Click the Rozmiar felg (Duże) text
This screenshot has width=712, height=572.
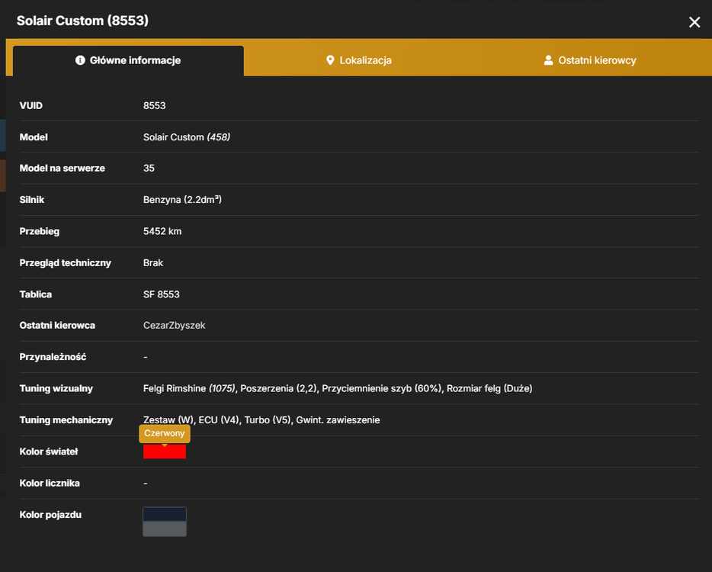pos(489,388)
